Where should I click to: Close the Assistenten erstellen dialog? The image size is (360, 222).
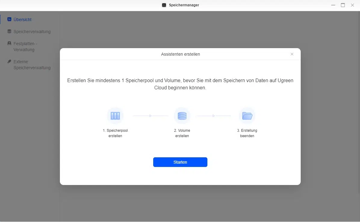pyautogui.click(x=292, y=54)
